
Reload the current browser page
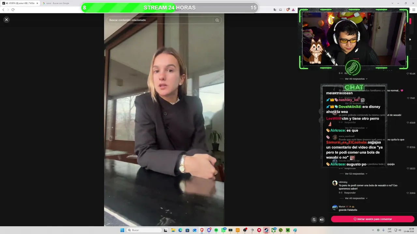[13, 10]
